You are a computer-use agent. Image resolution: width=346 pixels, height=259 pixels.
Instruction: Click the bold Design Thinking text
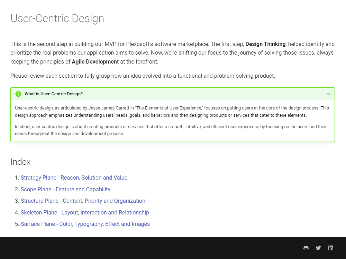coord(265,44)
